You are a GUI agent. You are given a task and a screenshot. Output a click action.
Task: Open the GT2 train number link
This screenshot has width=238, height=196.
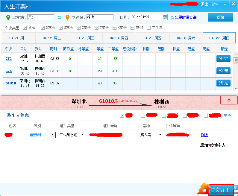tap(9, 59)
